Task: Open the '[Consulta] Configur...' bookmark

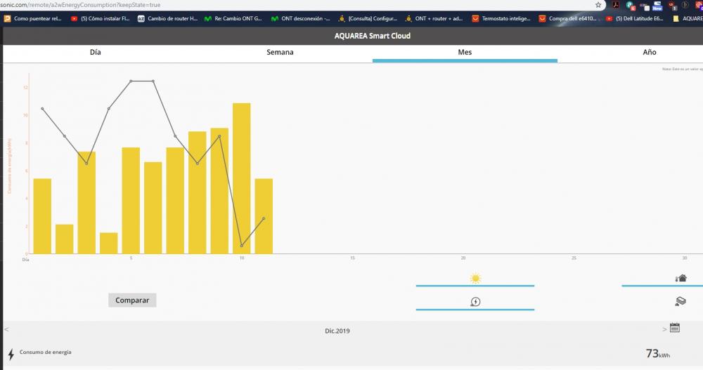Action: click(368, 18)
